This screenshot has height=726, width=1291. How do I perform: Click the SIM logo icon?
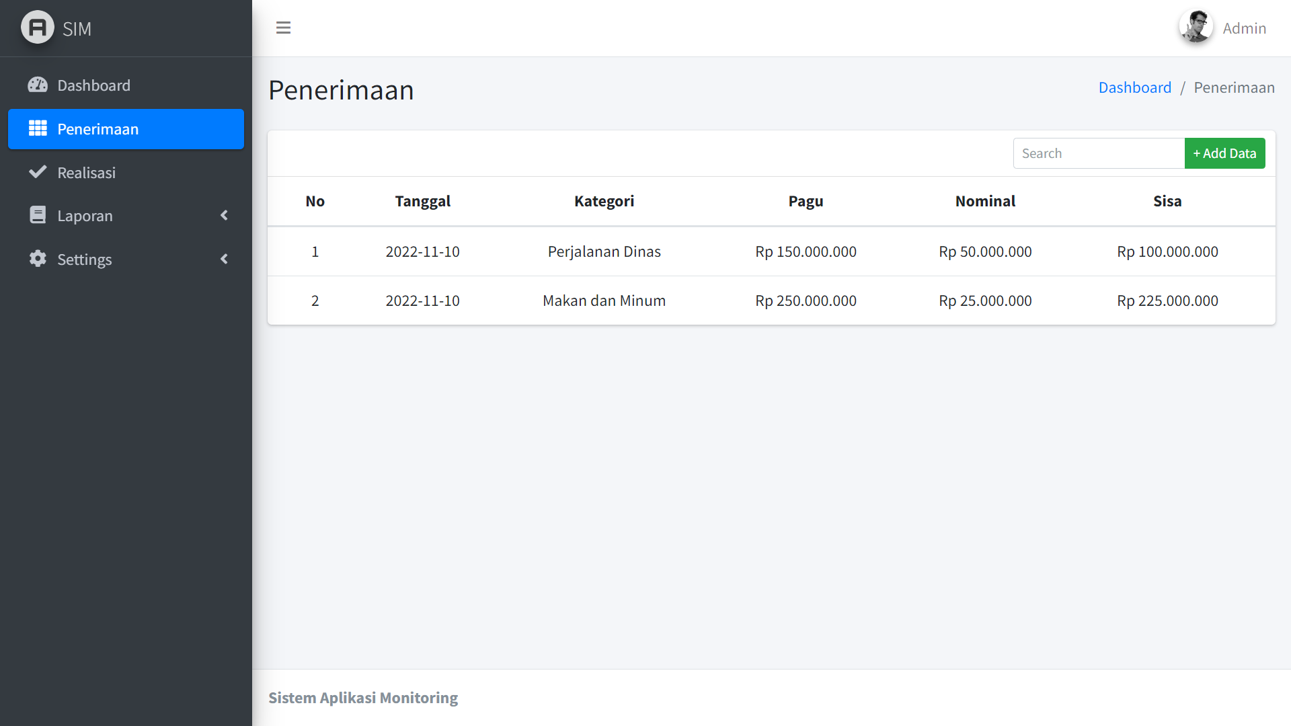pyautogui.click(x=38, y=28)
